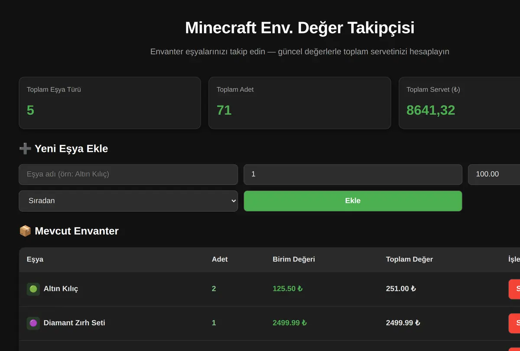
Task: Open the Sıradan rarity dropdown
Action: click(128, 201)
